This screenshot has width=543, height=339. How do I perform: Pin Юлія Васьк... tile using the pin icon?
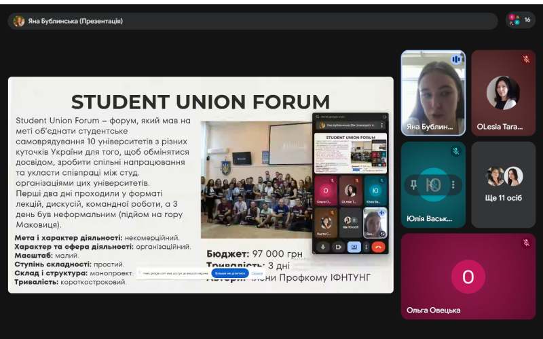413,184
